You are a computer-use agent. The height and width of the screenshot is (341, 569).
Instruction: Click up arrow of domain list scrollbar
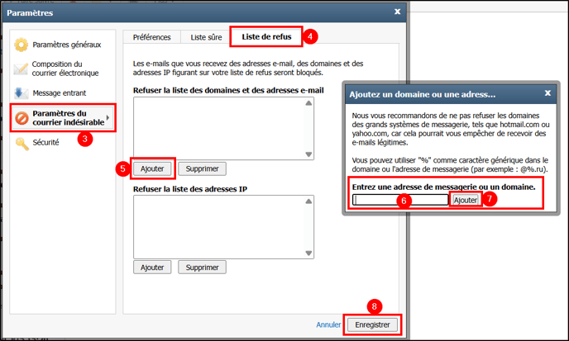[x=308, y=103]
